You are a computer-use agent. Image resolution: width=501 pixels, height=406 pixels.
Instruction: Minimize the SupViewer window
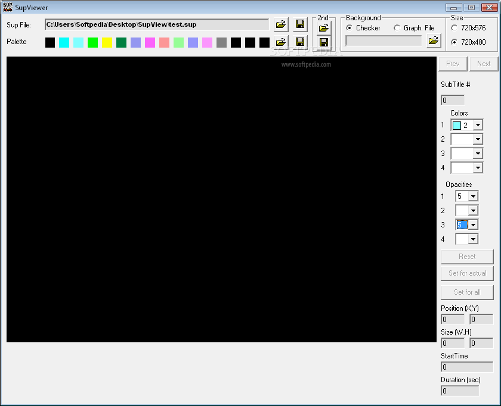click(x=454, y=7)
